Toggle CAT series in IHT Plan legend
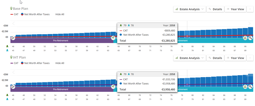The width and height of the screenshot is (255, 106). [14, 63]
